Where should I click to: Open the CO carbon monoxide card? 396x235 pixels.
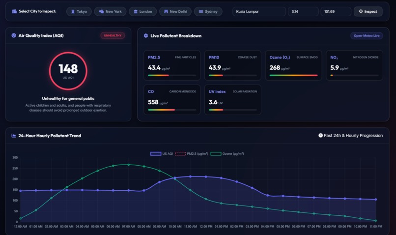point(172,100)
